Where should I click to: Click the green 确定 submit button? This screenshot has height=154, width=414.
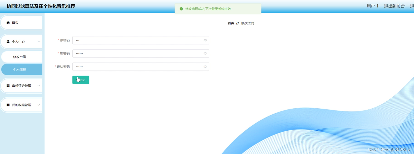point(81,80)
